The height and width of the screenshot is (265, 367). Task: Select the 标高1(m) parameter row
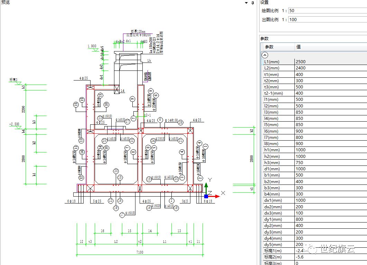pos(315,251)
